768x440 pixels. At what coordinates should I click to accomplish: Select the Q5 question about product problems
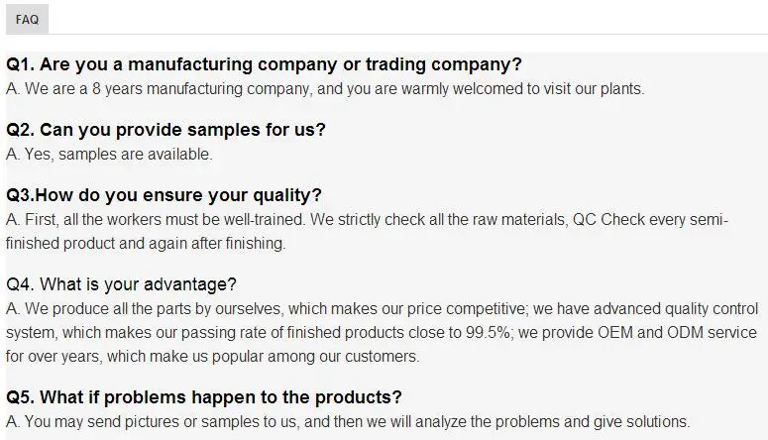204,397
